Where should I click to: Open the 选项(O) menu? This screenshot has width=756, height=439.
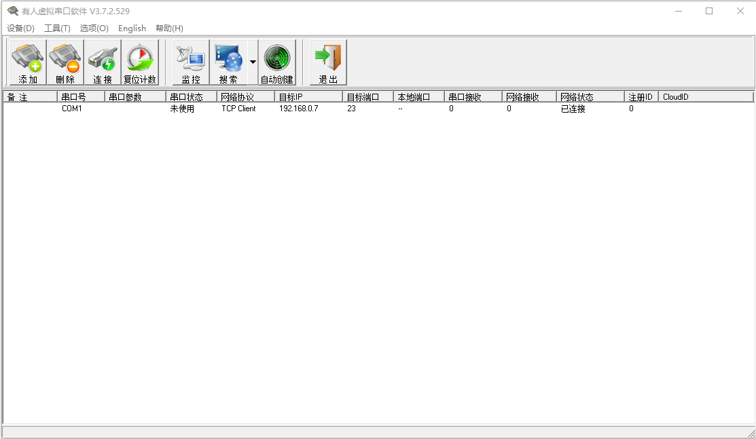94,28
